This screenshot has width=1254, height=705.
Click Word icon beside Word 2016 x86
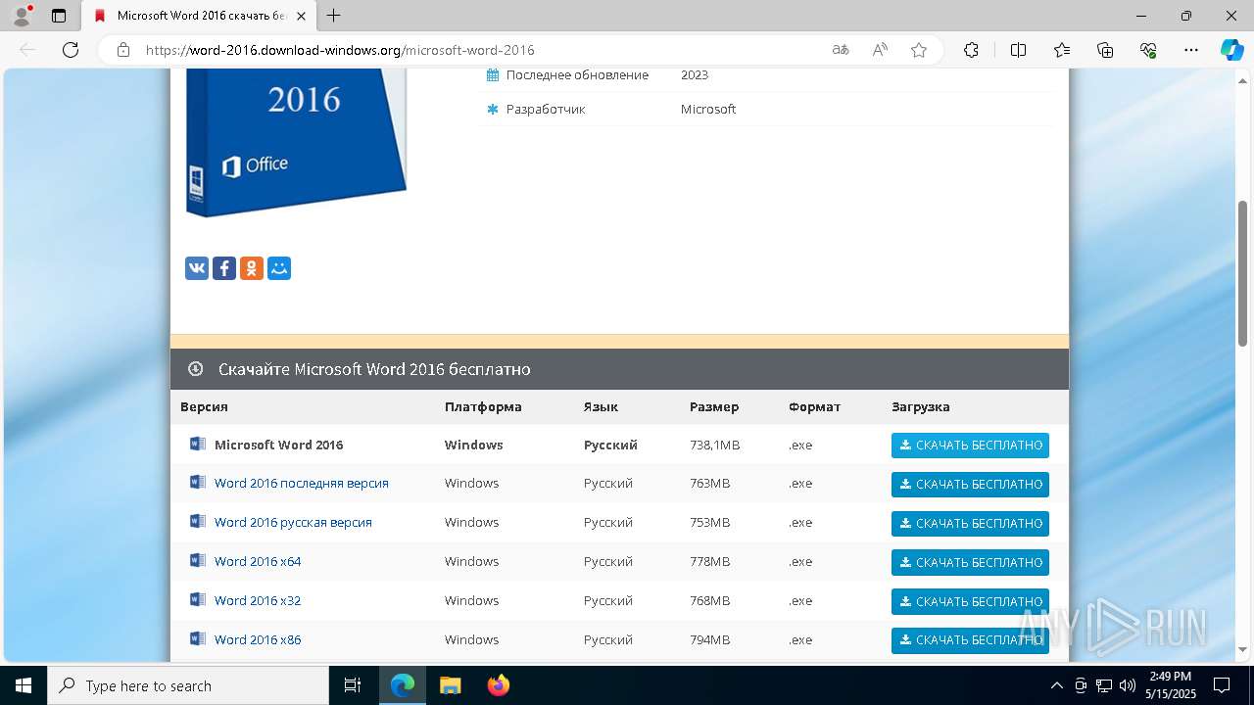198,639
